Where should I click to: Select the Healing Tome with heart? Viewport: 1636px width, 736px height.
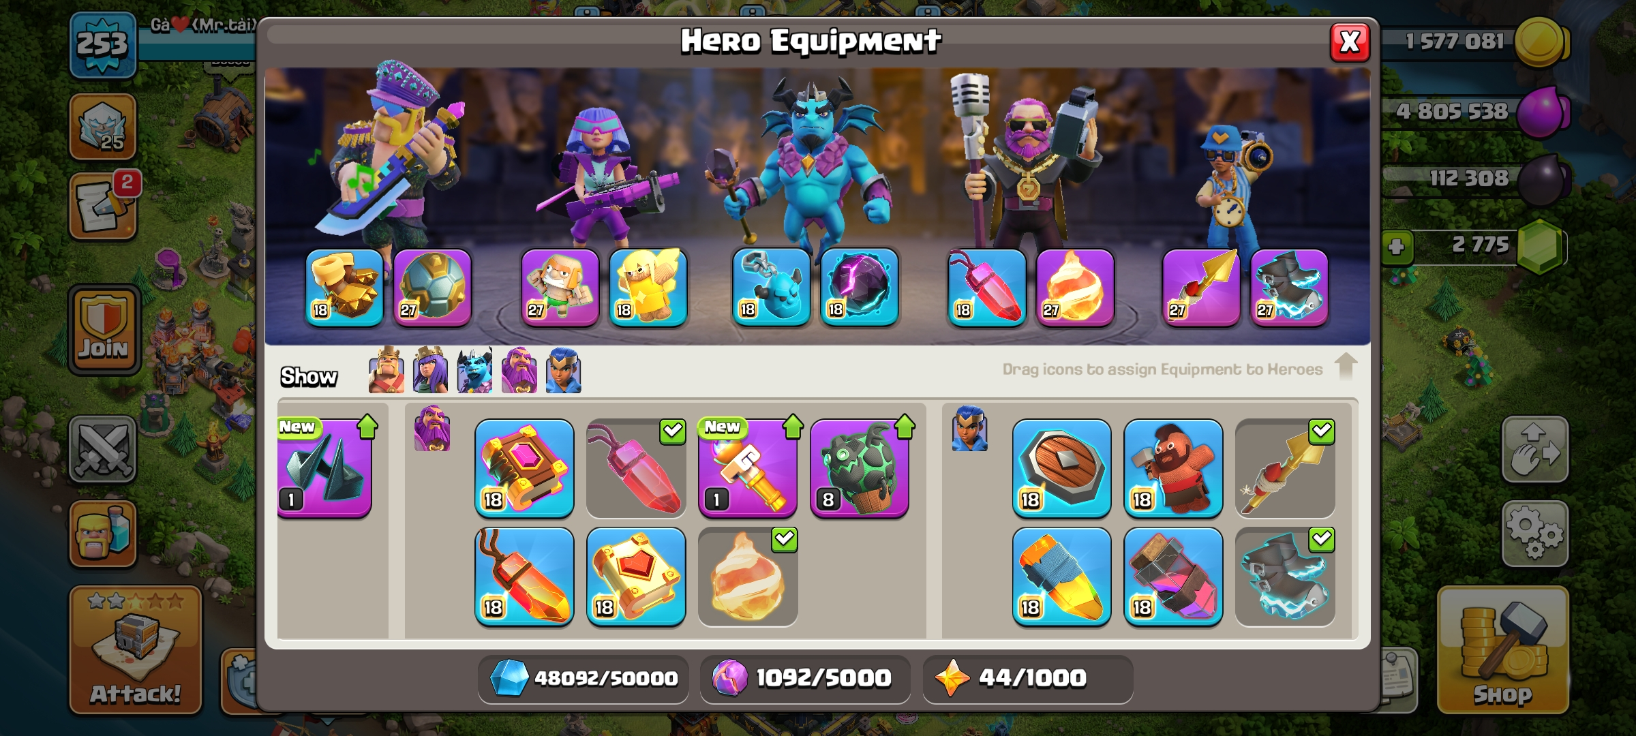coord(636,577)
